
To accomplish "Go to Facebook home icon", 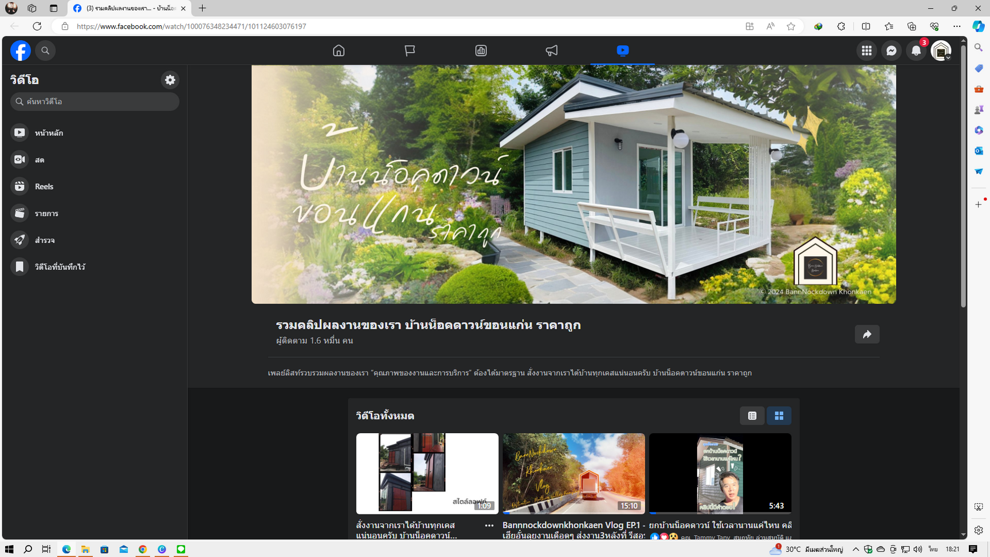I will 339,51.
